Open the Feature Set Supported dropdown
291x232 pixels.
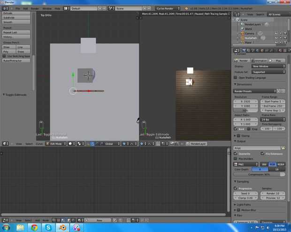[x=268, y=72]
